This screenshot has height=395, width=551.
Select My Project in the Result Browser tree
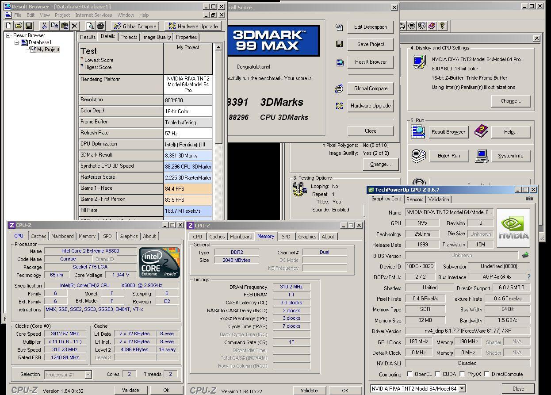click(x=48, y=50)
